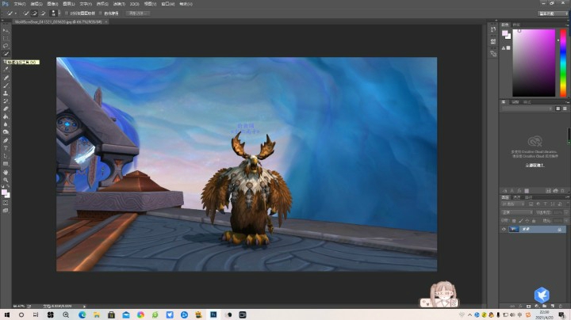The width and height of the screenshot is (571, 320).
Task: Click New Selection mode in options bar
Action: (26, 13)
